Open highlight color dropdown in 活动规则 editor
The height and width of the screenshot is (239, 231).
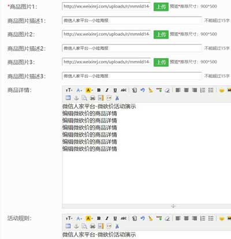tap(89, 218)
